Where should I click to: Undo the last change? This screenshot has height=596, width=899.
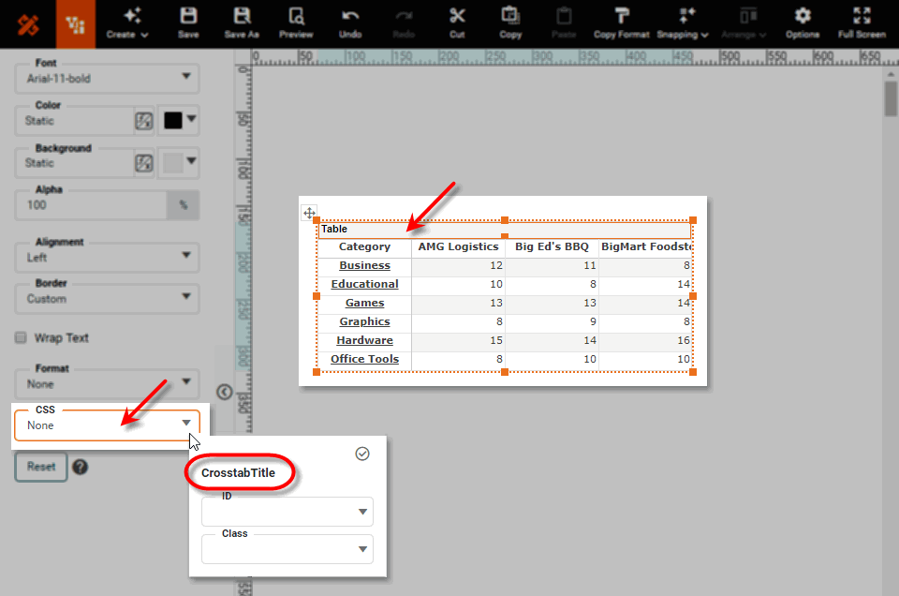point(349,19)
